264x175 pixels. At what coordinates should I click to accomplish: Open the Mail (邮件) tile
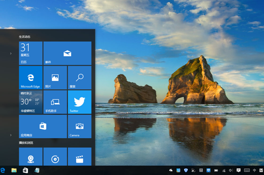point(67,53)
